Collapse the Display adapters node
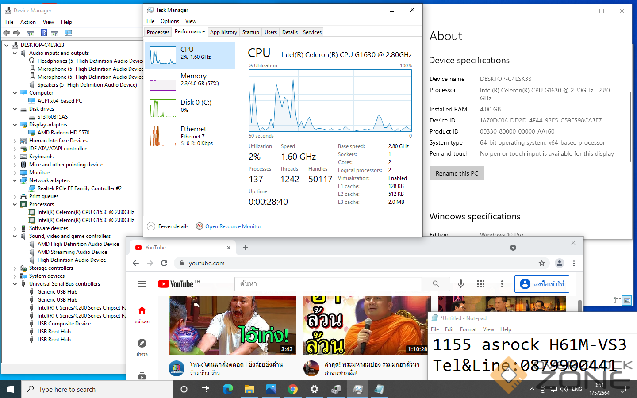637x398 pixels. tap(15, 125)
